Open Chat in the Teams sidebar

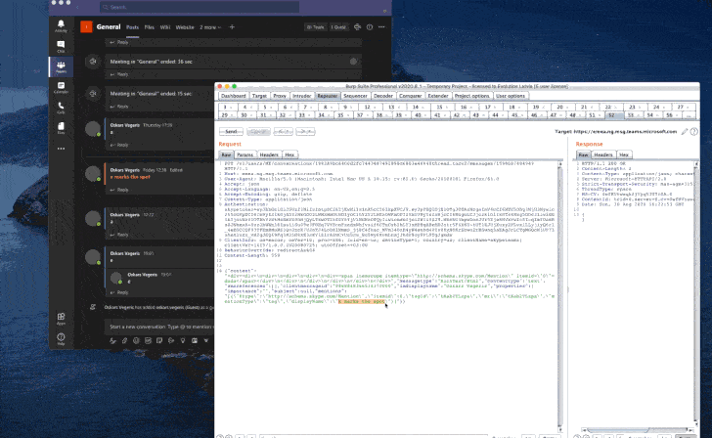61,46
